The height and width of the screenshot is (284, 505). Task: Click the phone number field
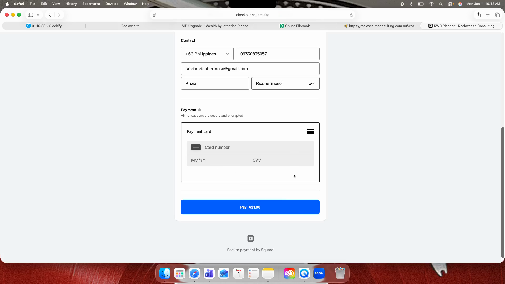point(277,54)
